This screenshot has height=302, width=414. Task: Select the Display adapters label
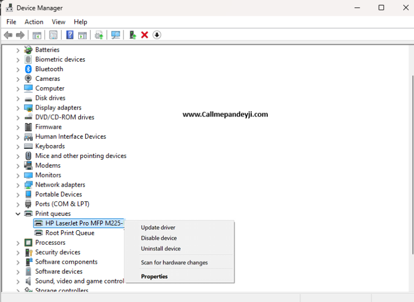(x=58, y=107)
